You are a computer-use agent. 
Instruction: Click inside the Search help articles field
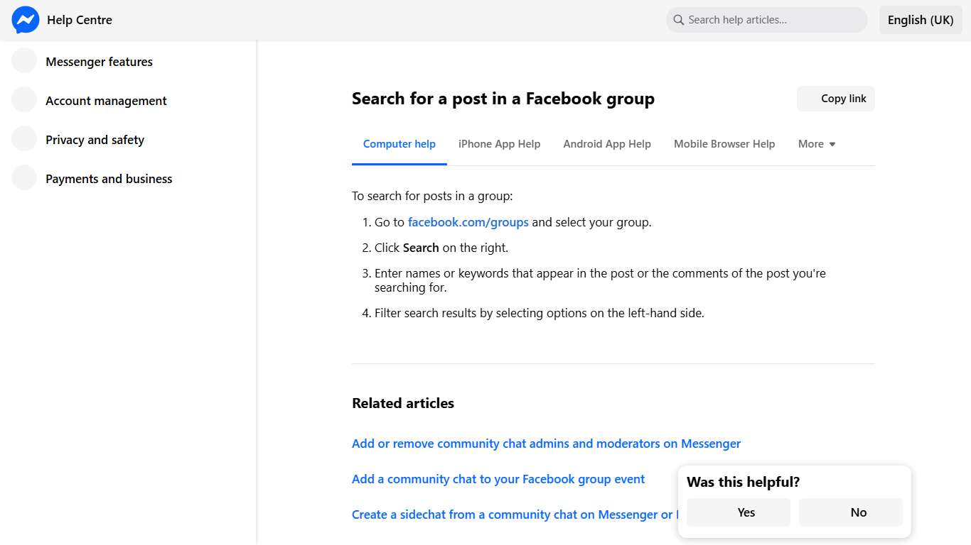point(766,20)
